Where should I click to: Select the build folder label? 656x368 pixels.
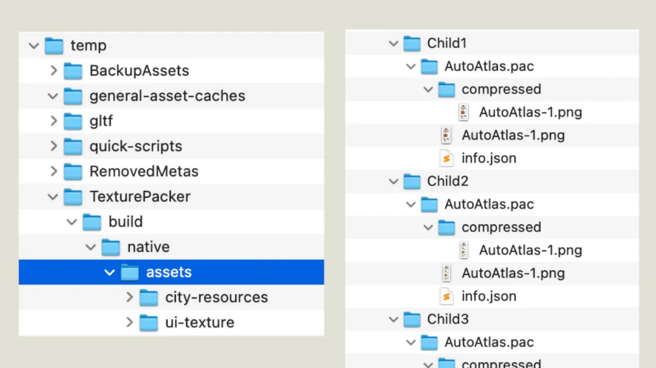pos(126,222)
